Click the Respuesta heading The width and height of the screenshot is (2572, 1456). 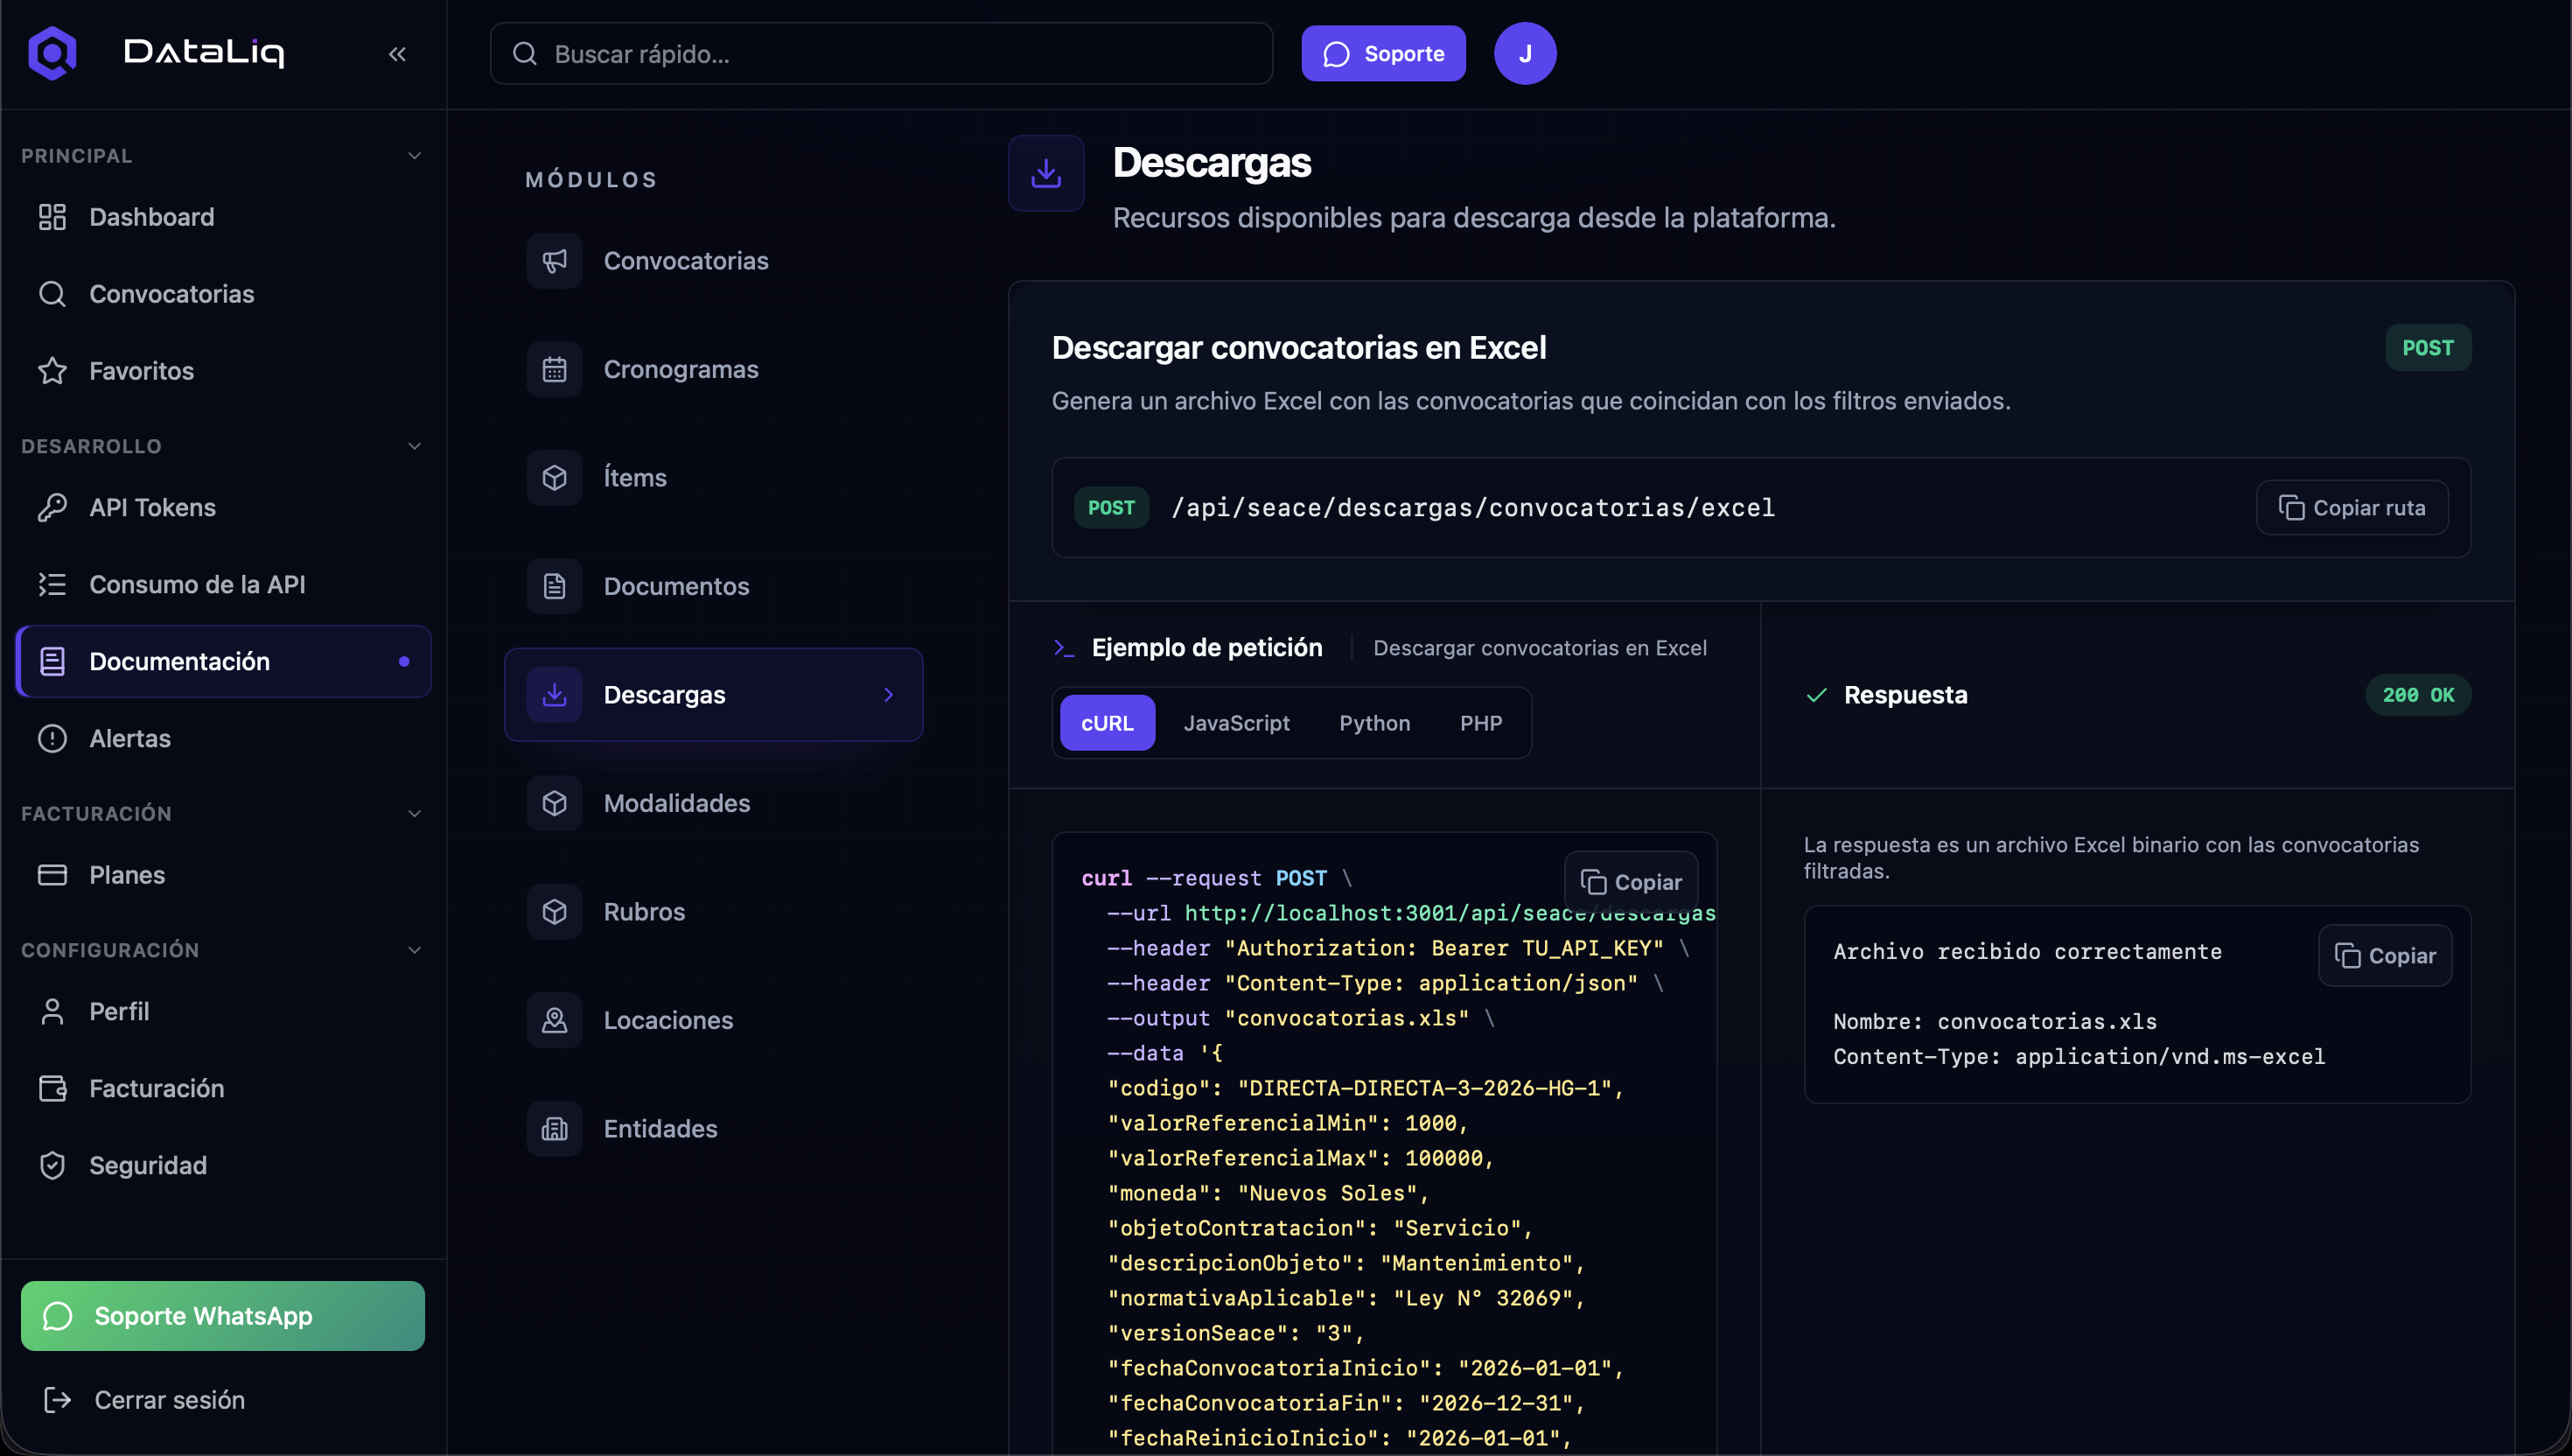tap(1905, 695)
